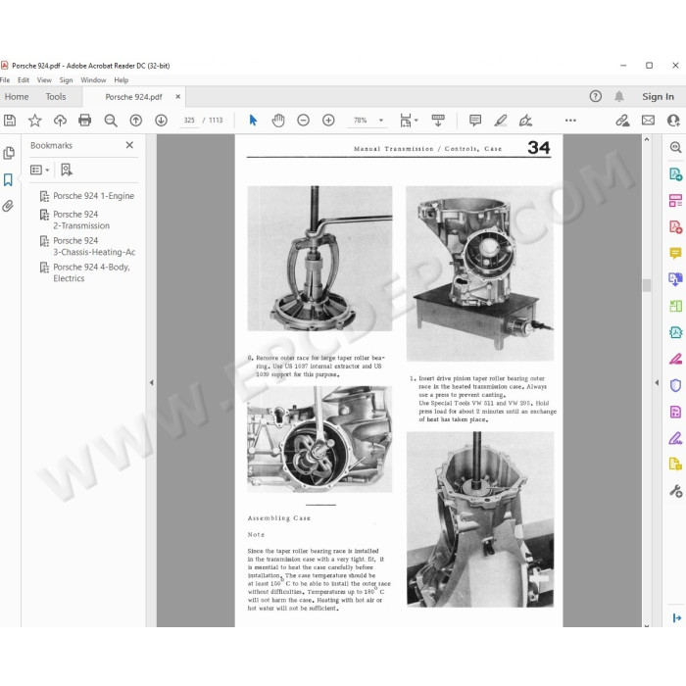Open the fit page options icon
Viewport: 686px width, 686px height.
click(x=405, y=121)
